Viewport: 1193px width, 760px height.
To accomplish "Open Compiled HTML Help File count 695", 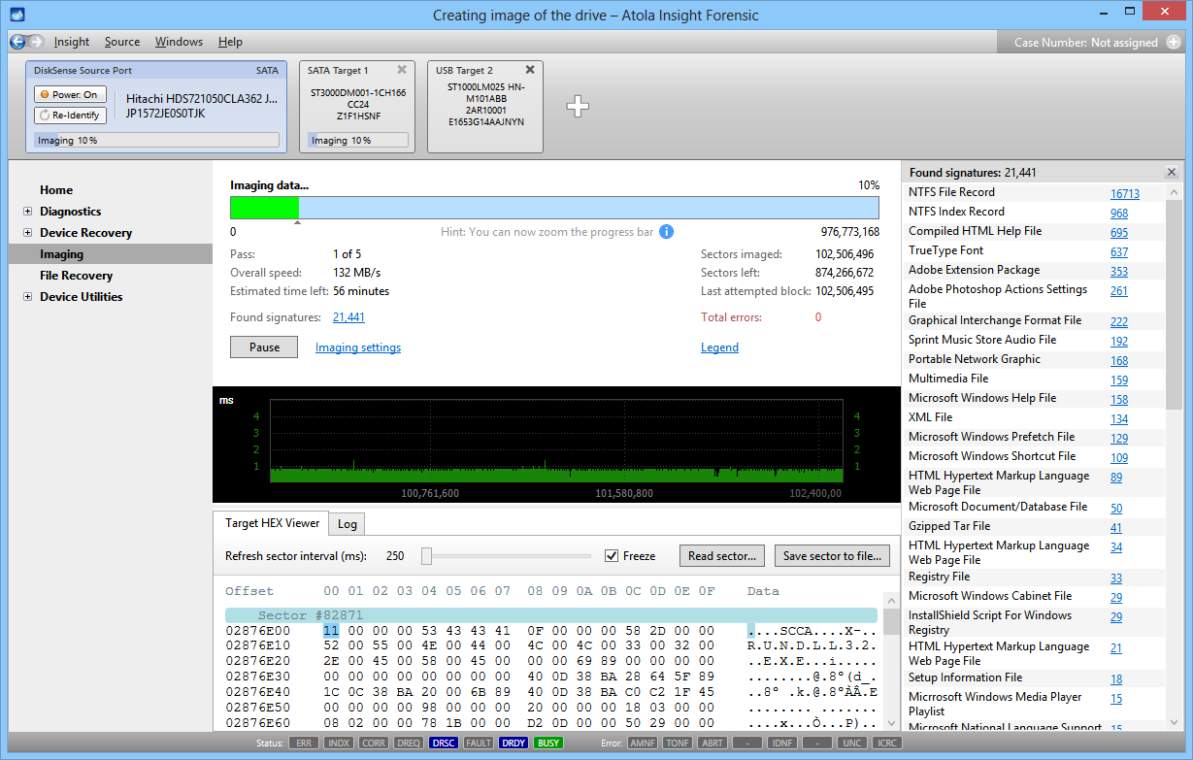I will (1119, 233).
